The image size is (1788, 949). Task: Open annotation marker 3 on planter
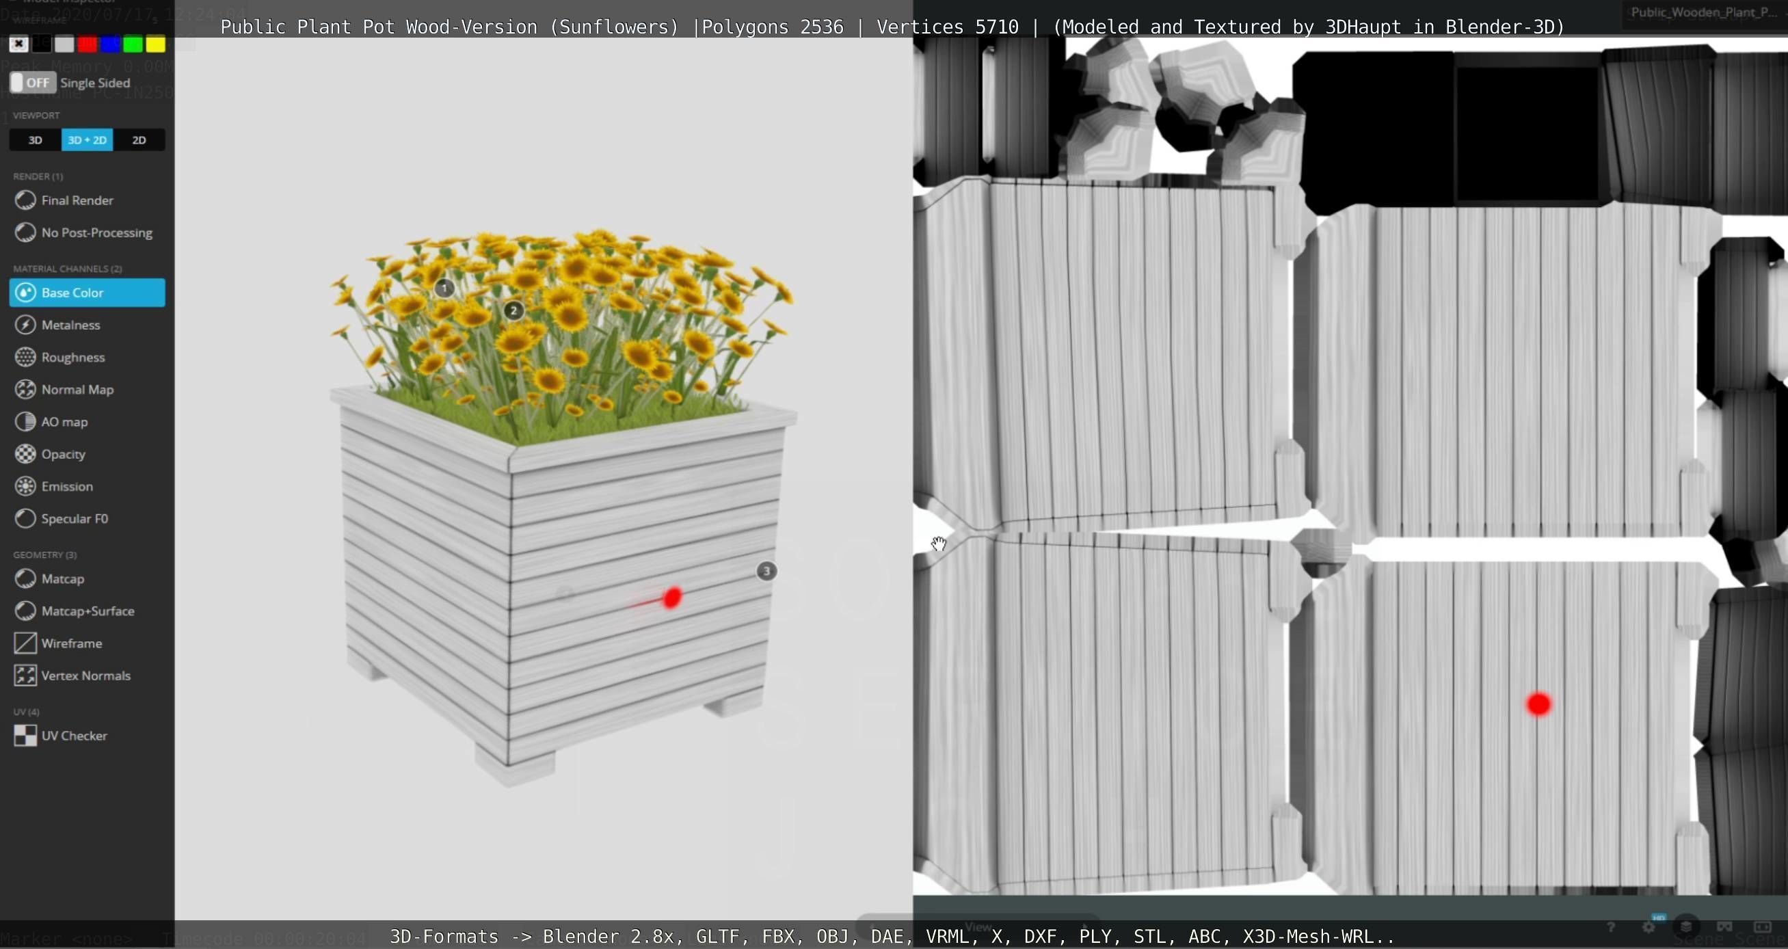pos(766,572)
